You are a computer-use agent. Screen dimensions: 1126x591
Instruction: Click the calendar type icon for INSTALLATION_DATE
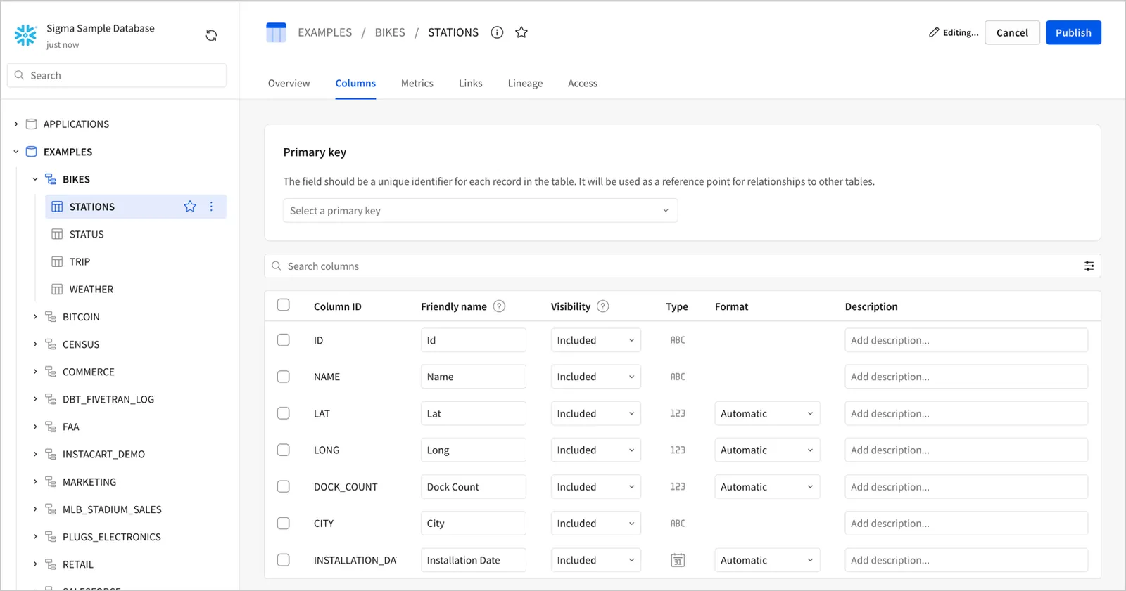[678, 560]
